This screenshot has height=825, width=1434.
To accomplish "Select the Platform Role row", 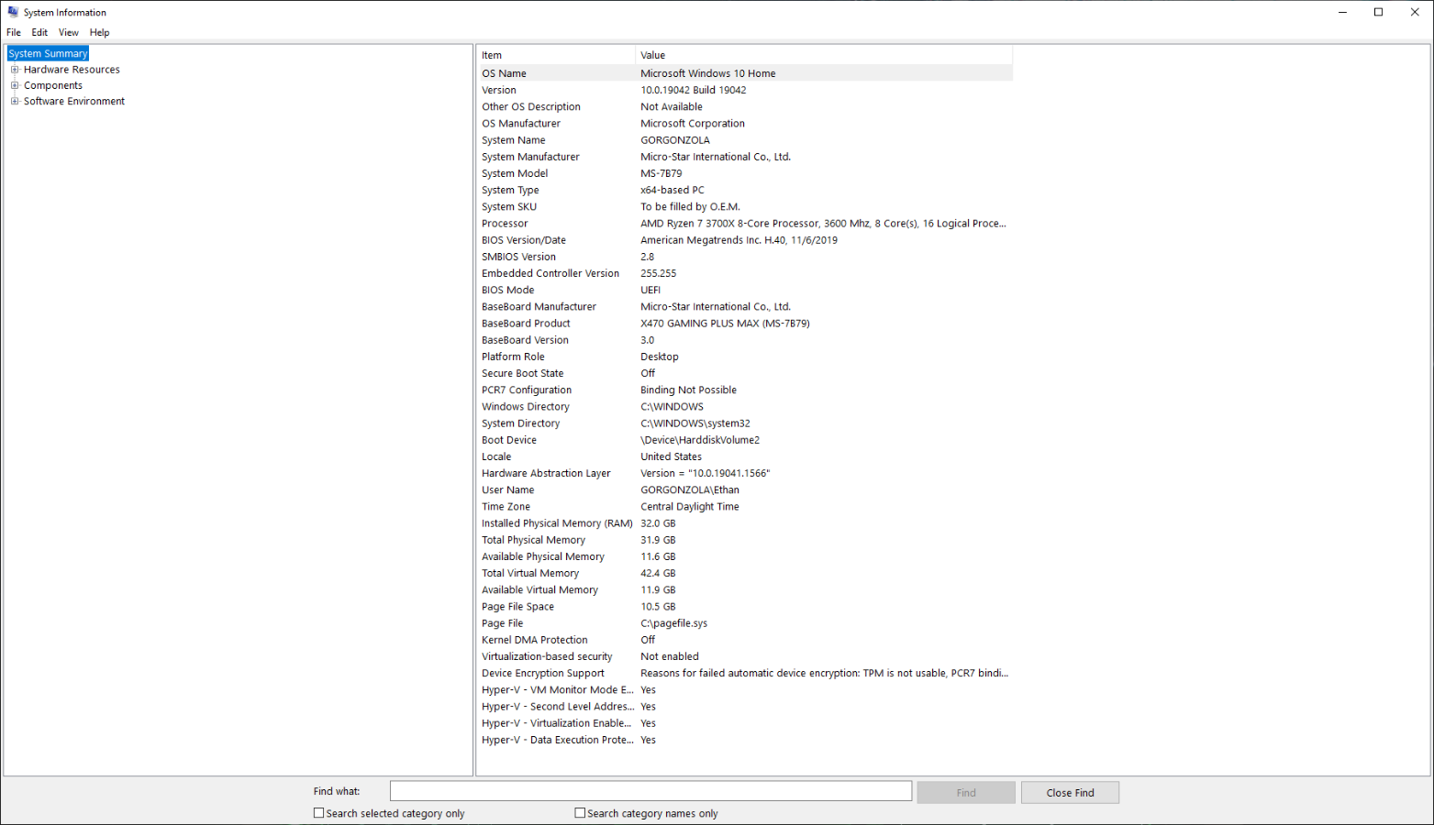I will 745,357.
